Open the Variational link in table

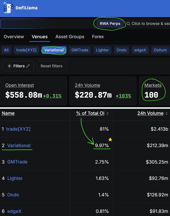pos(19,145)
